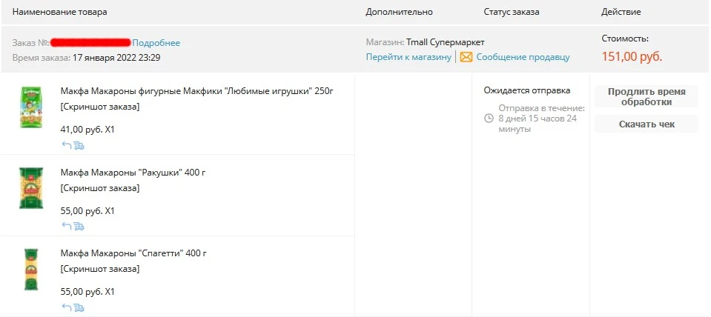Click the delivery truck icon under Спагетти item
The width and height of the screenshot is (711, 317).
pos(79,307)
